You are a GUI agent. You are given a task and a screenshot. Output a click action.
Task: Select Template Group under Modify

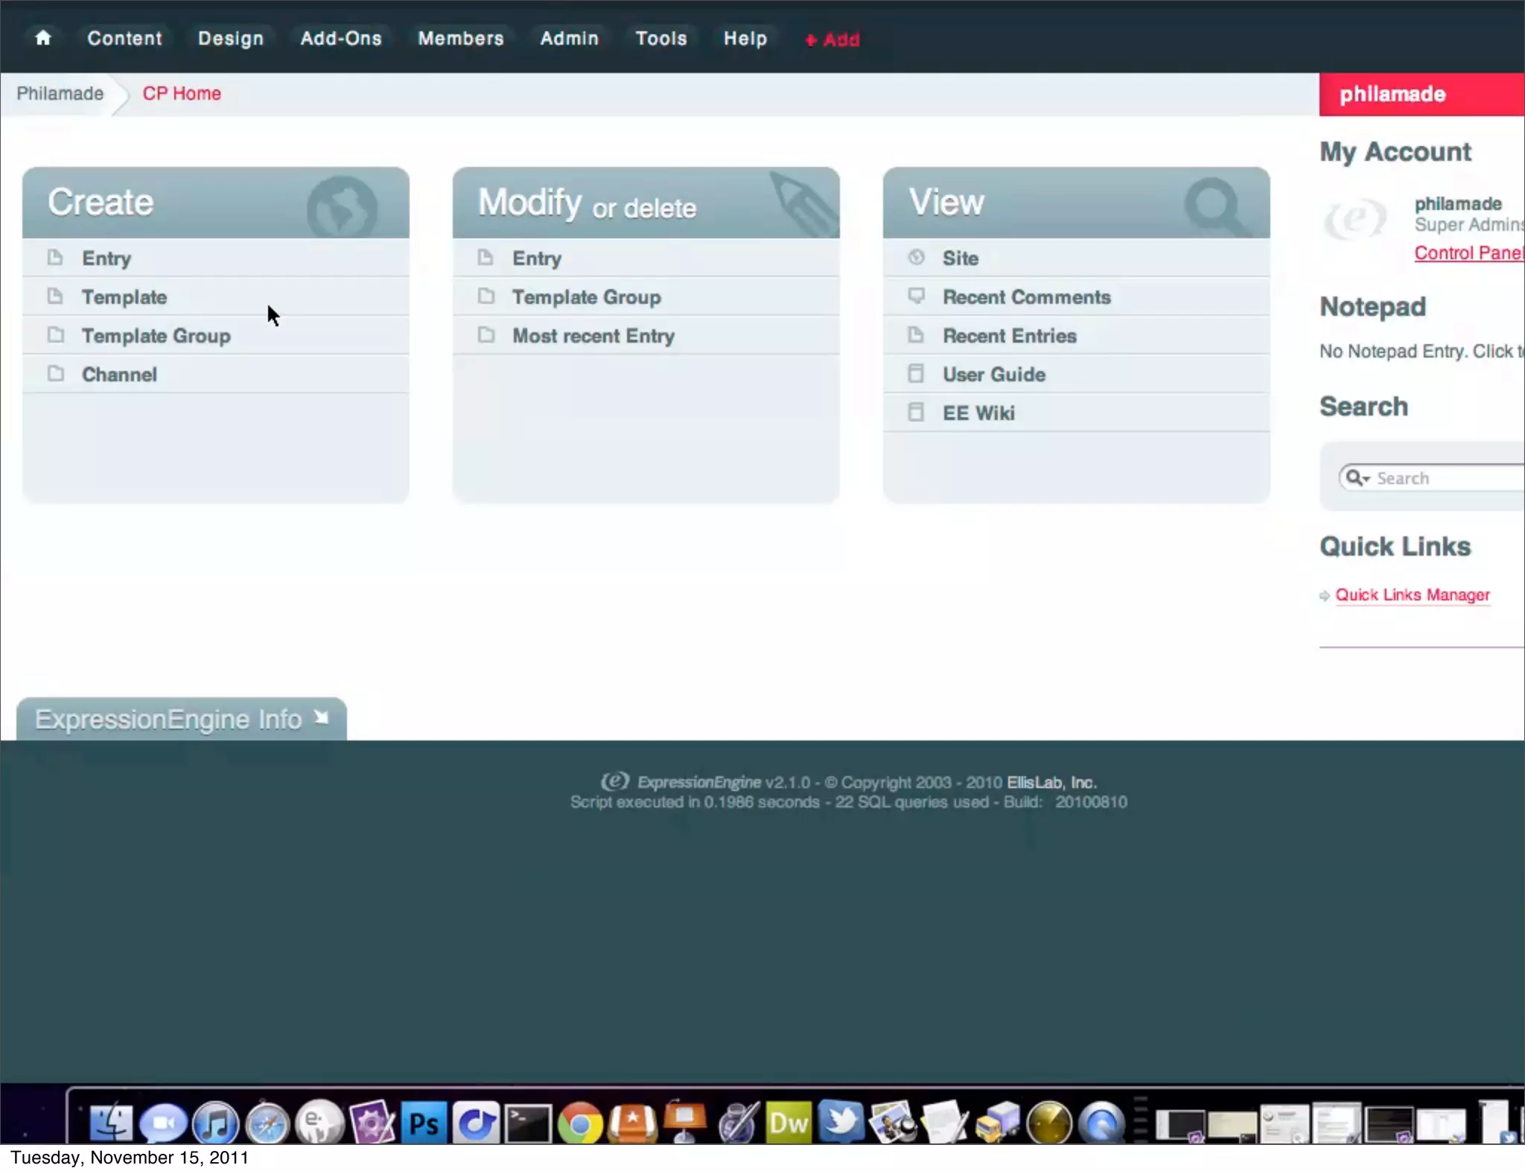coord(586,297)
